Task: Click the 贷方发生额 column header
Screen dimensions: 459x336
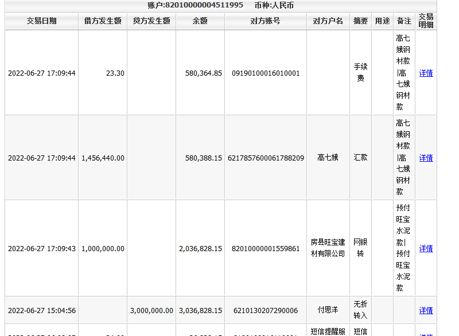Action: 151,21
